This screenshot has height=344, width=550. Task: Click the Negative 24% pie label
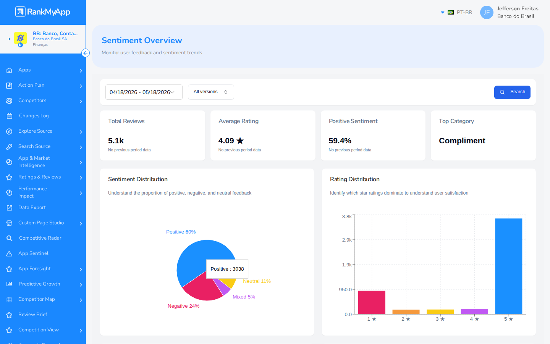tap(183, 306)
